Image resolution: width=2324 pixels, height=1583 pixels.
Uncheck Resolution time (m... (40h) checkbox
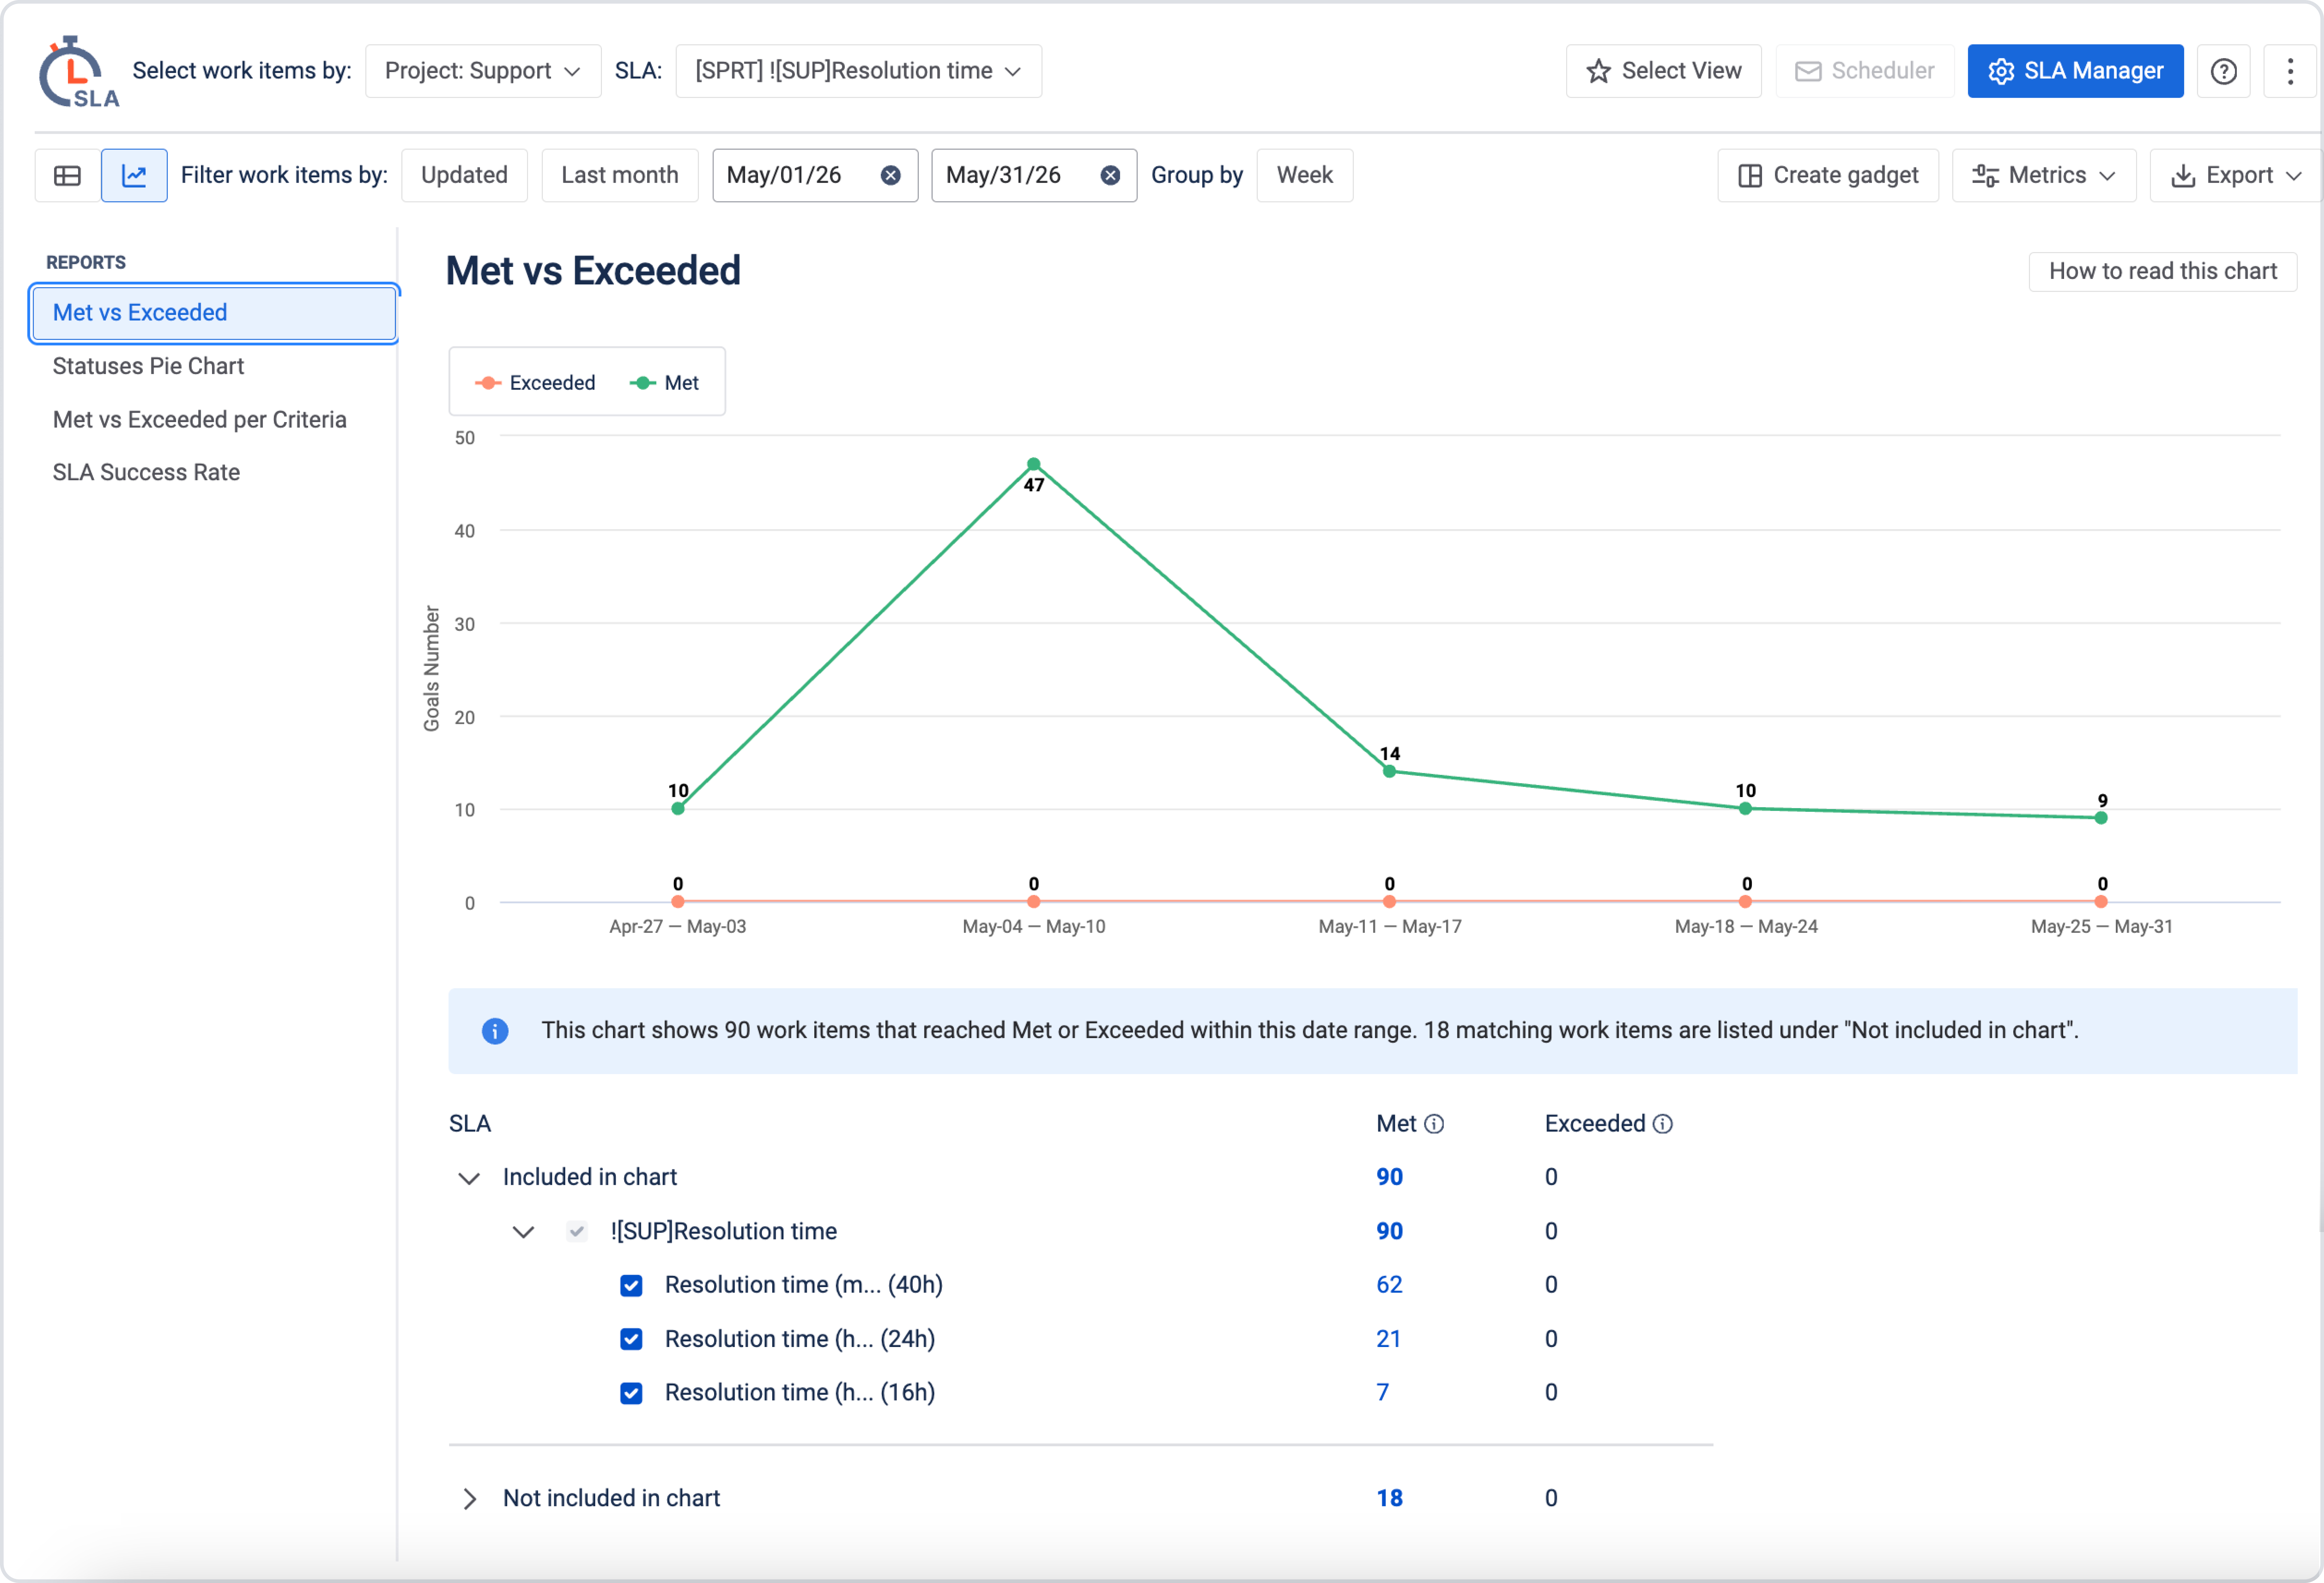coord(631,1285)
